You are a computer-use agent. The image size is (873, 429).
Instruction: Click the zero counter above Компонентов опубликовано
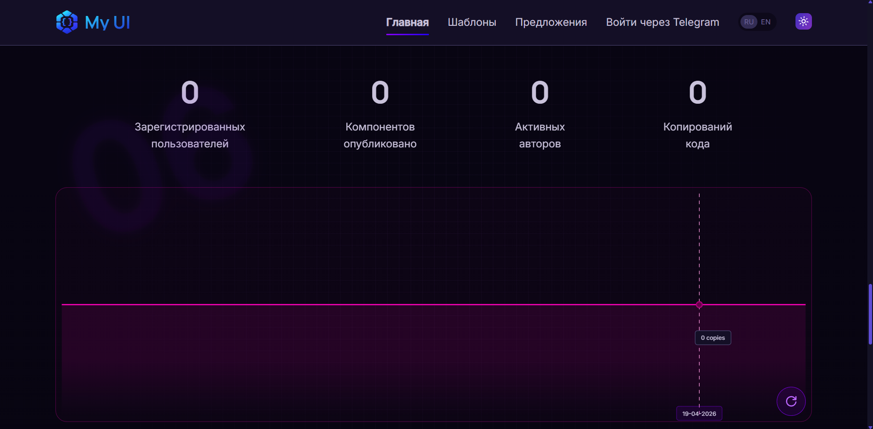380,92
